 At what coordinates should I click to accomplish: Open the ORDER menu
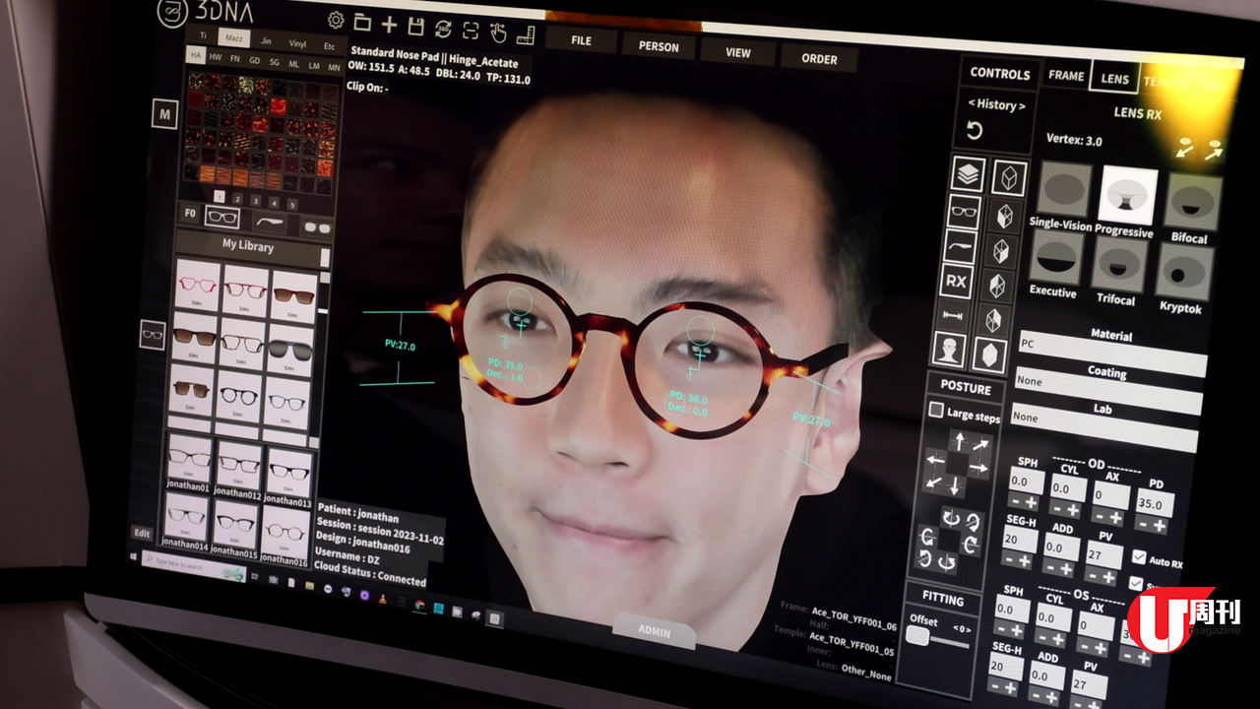[x=819, y=58]
